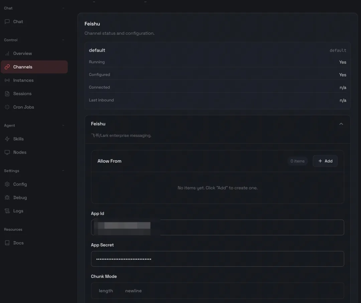Click the Channels link icon

tap(7, 67)
